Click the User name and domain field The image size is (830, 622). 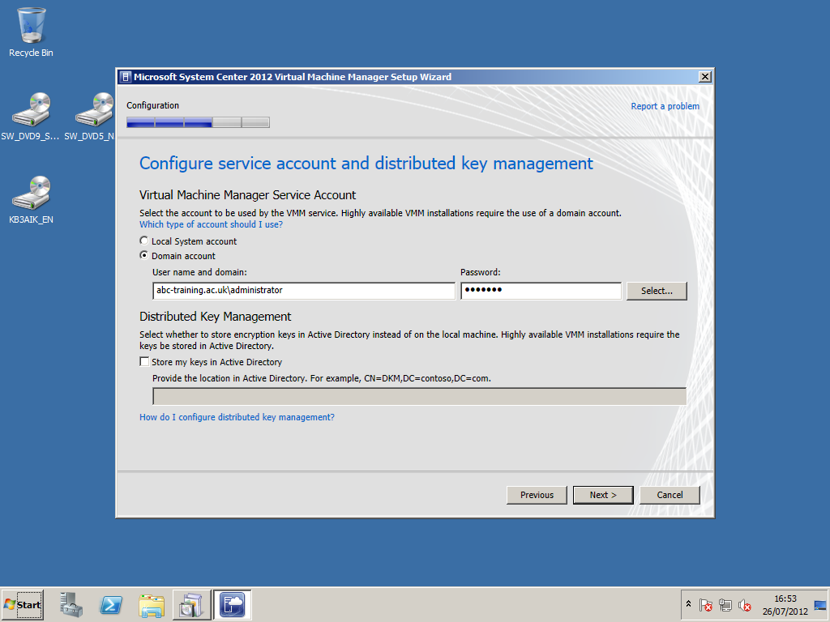[x=304, y=291]
